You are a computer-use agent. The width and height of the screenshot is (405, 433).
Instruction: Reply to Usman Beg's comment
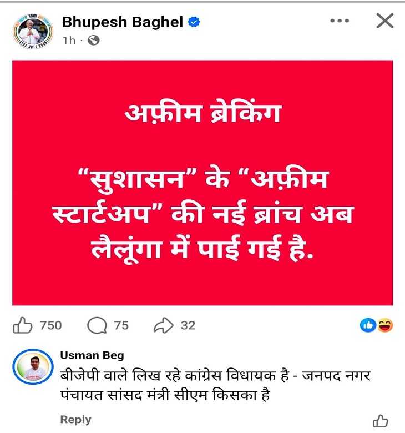point(75,420)
